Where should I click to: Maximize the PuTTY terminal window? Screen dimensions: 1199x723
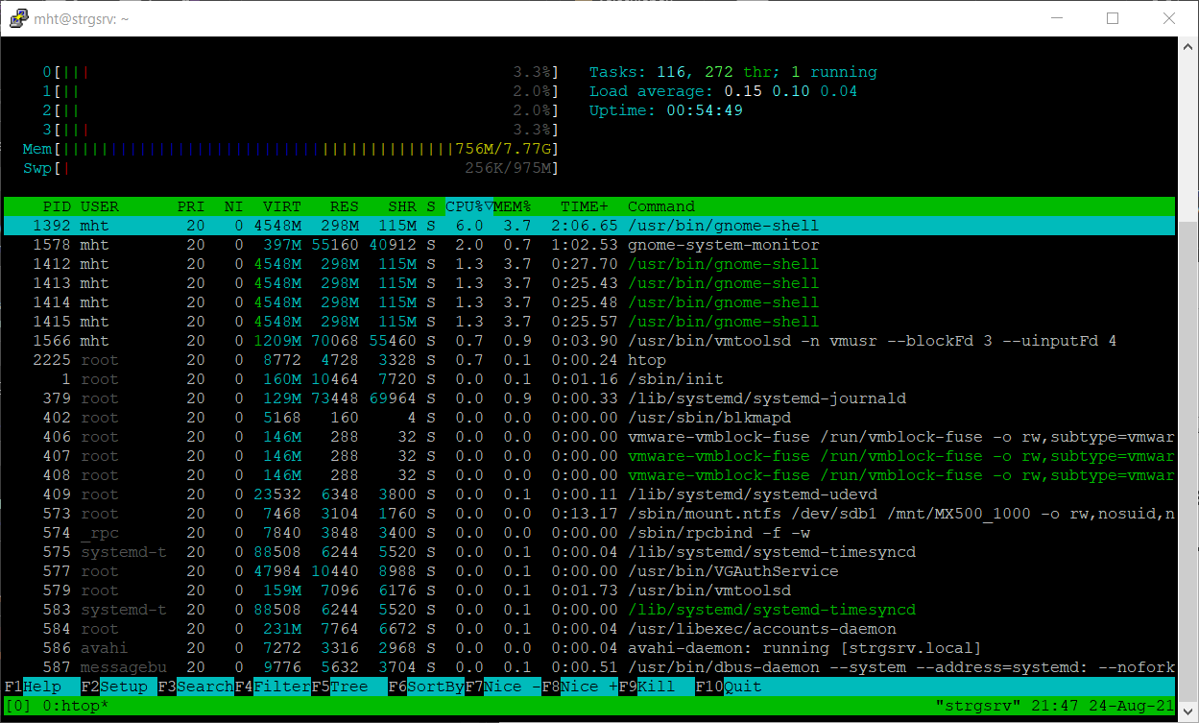pos(1113,18)
